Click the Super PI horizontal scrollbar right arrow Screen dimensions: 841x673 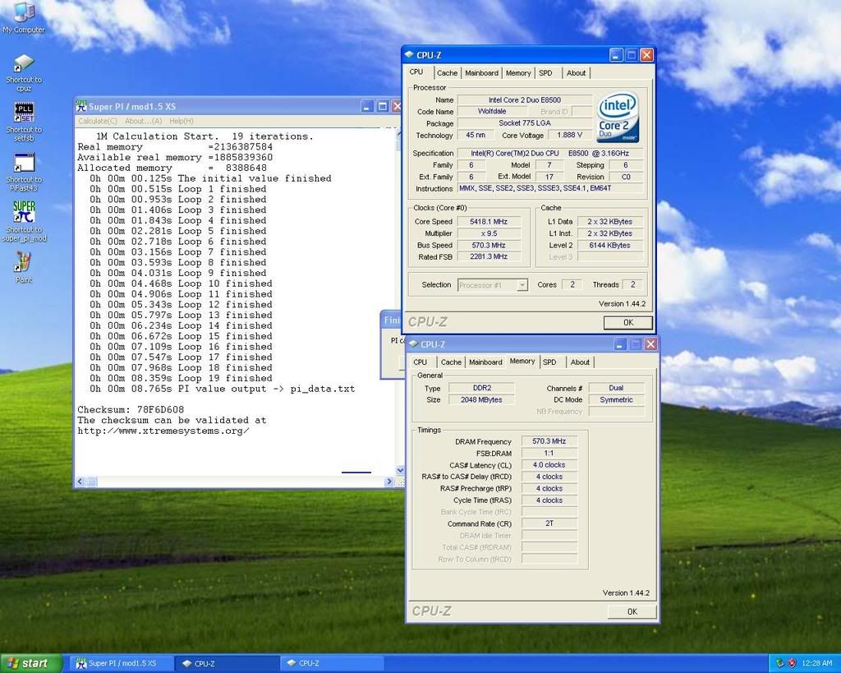click(389, 482)
